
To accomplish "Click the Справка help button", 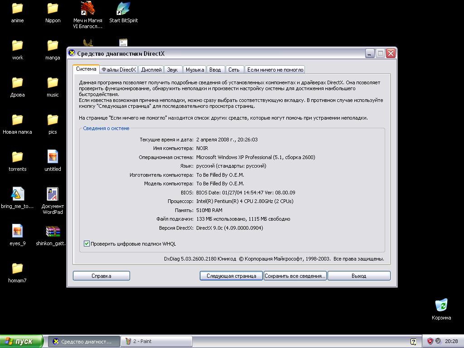I will [x=101, y=275].
